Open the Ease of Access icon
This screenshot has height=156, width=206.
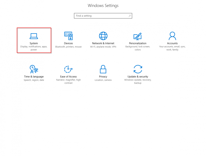pos(68,69)
